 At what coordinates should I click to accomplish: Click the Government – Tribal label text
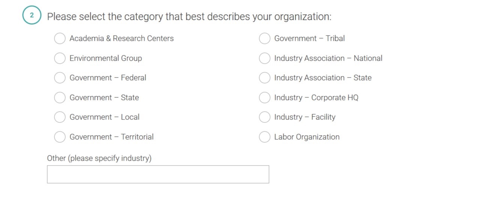coord(309,39)
